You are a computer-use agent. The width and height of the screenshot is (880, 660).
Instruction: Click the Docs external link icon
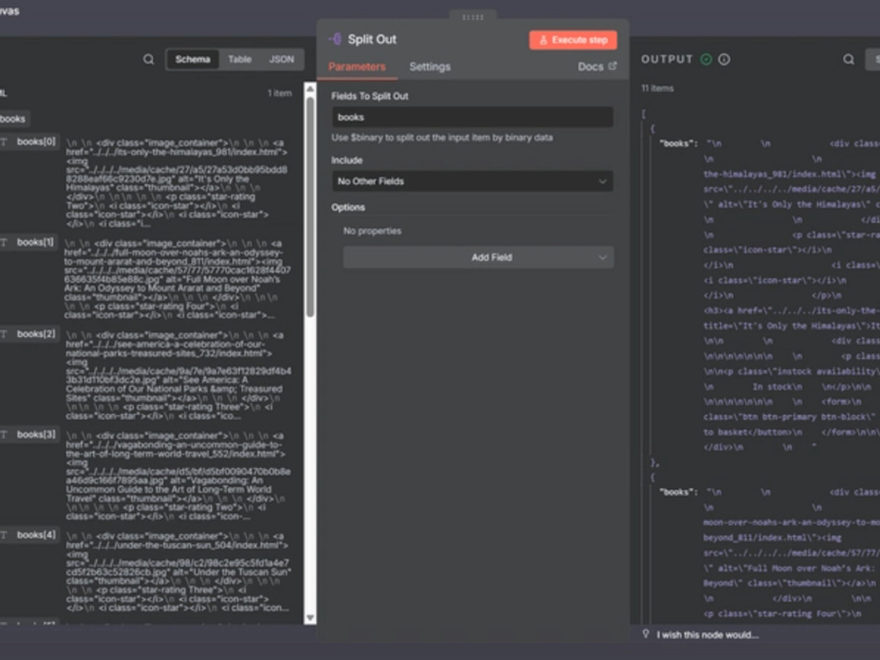[x=612, y=66]
